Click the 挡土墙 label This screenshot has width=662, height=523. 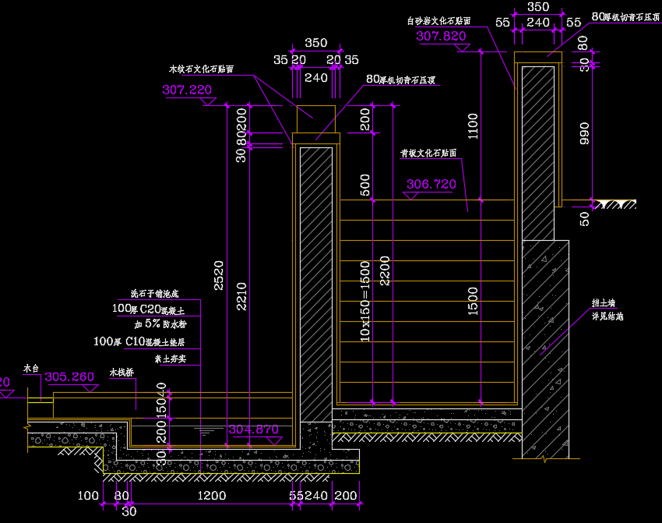(604, 303)
